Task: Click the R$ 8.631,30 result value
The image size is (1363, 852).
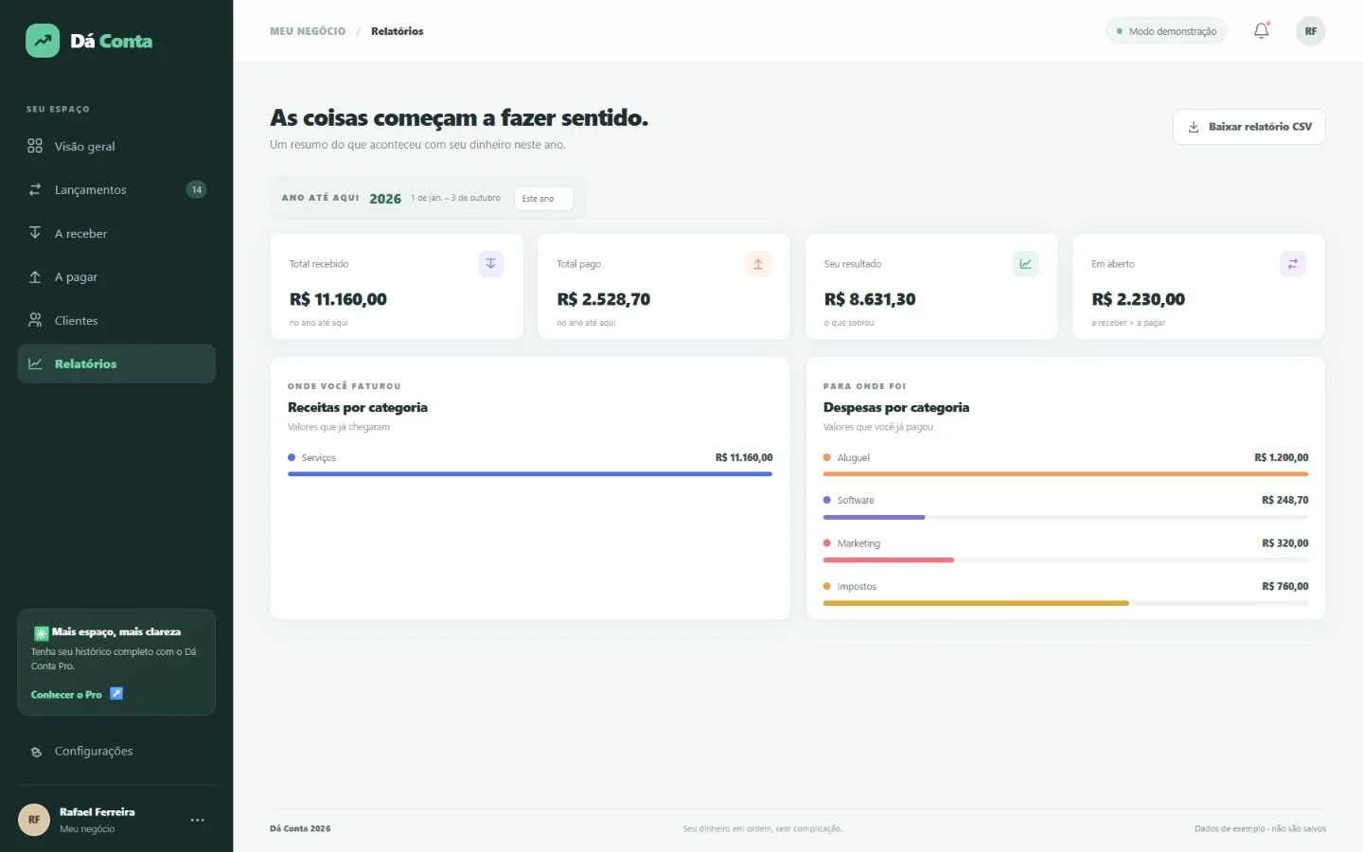Action: (x=870, y=299)
